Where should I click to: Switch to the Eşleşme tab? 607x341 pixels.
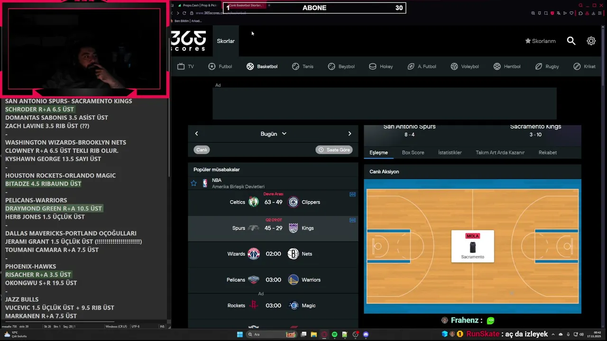pos(378,153)
